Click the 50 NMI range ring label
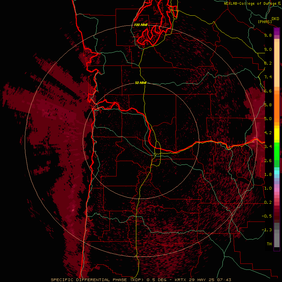Viewport: 282px width, 282px height. (x=141, y=83)
